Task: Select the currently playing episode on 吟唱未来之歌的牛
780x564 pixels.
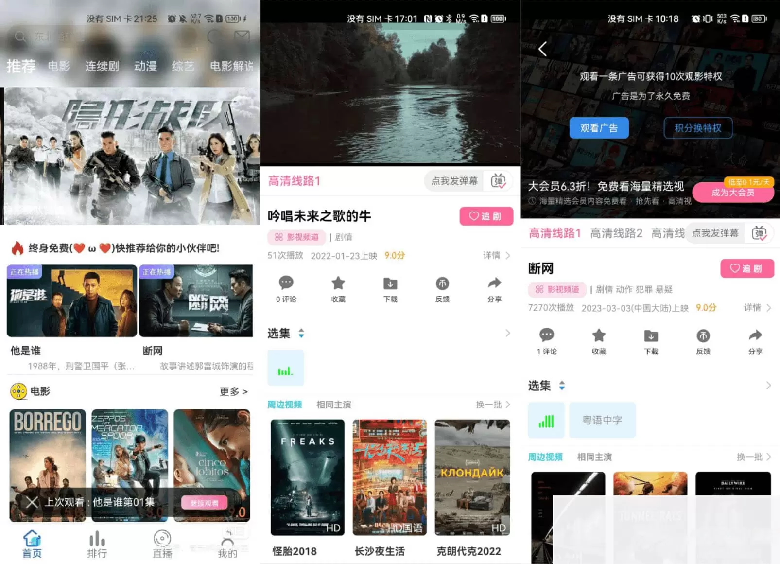Action: pyautogui.click(x=286, y=368)
